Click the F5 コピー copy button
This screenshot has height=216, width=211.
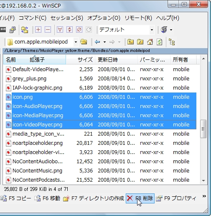pyautogui.click(x=15, y=198)
